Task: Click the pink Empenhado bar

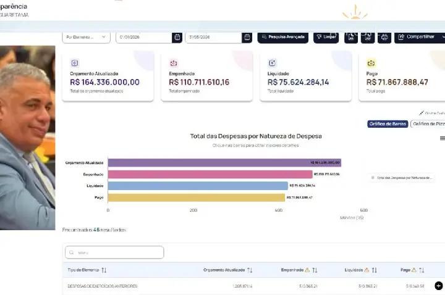Action: [210, 174]
